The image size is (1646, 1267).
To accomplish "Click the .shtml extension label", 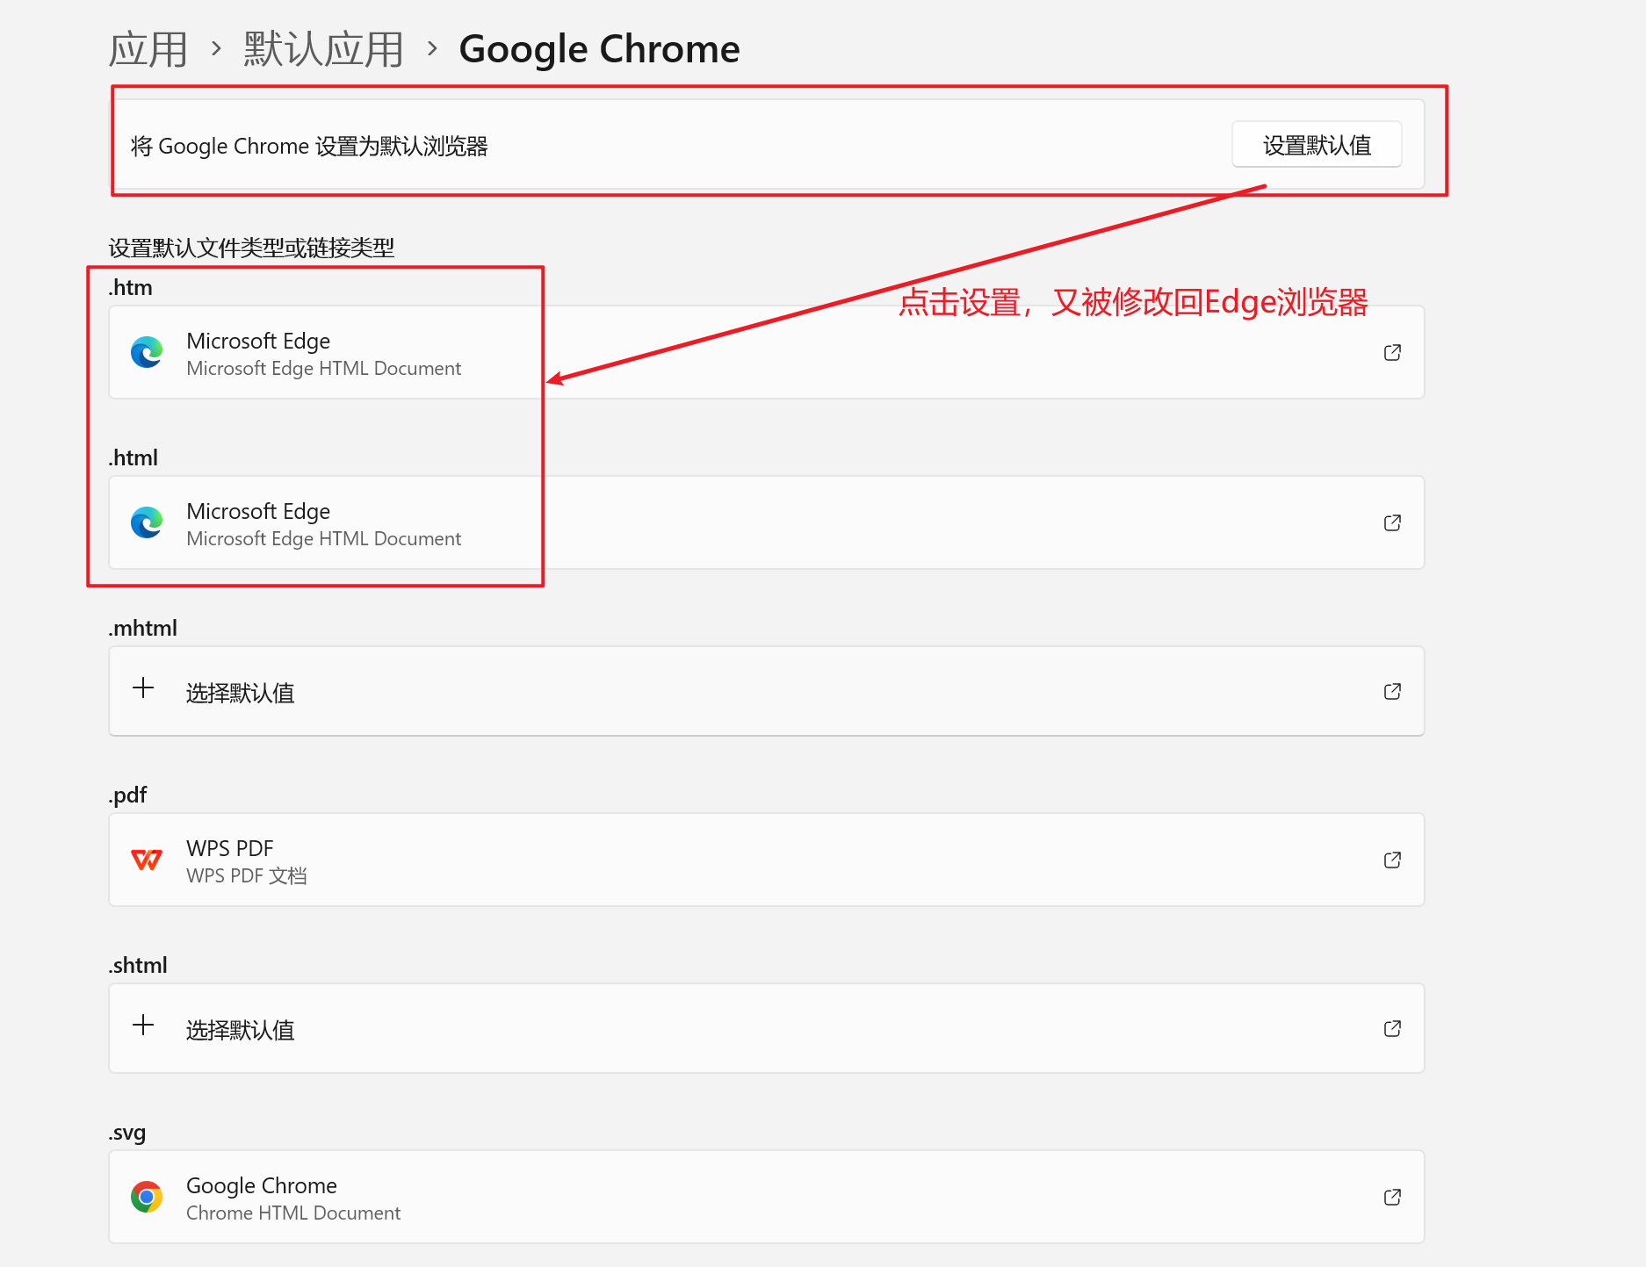I will coord(137,965).
